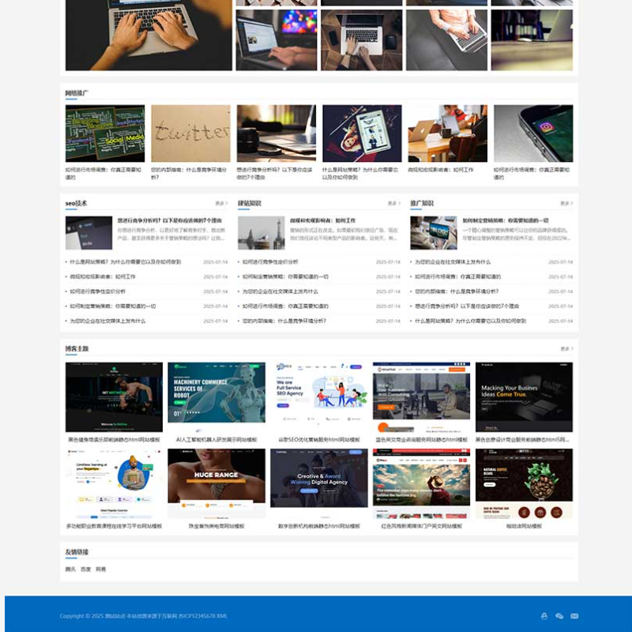632x632 pixels.
Task: Open the HUGE RANGE jewelry template thumbnail
Action: pos(216,483)
